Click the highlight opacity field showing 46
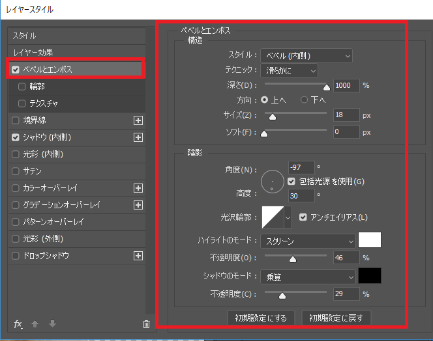The width and height of the screenshot is (433, 341). click(x=346, y=258)
